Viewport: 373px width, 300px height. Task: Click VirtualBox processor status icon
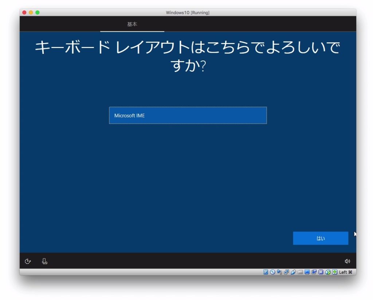tap(321, 272)
